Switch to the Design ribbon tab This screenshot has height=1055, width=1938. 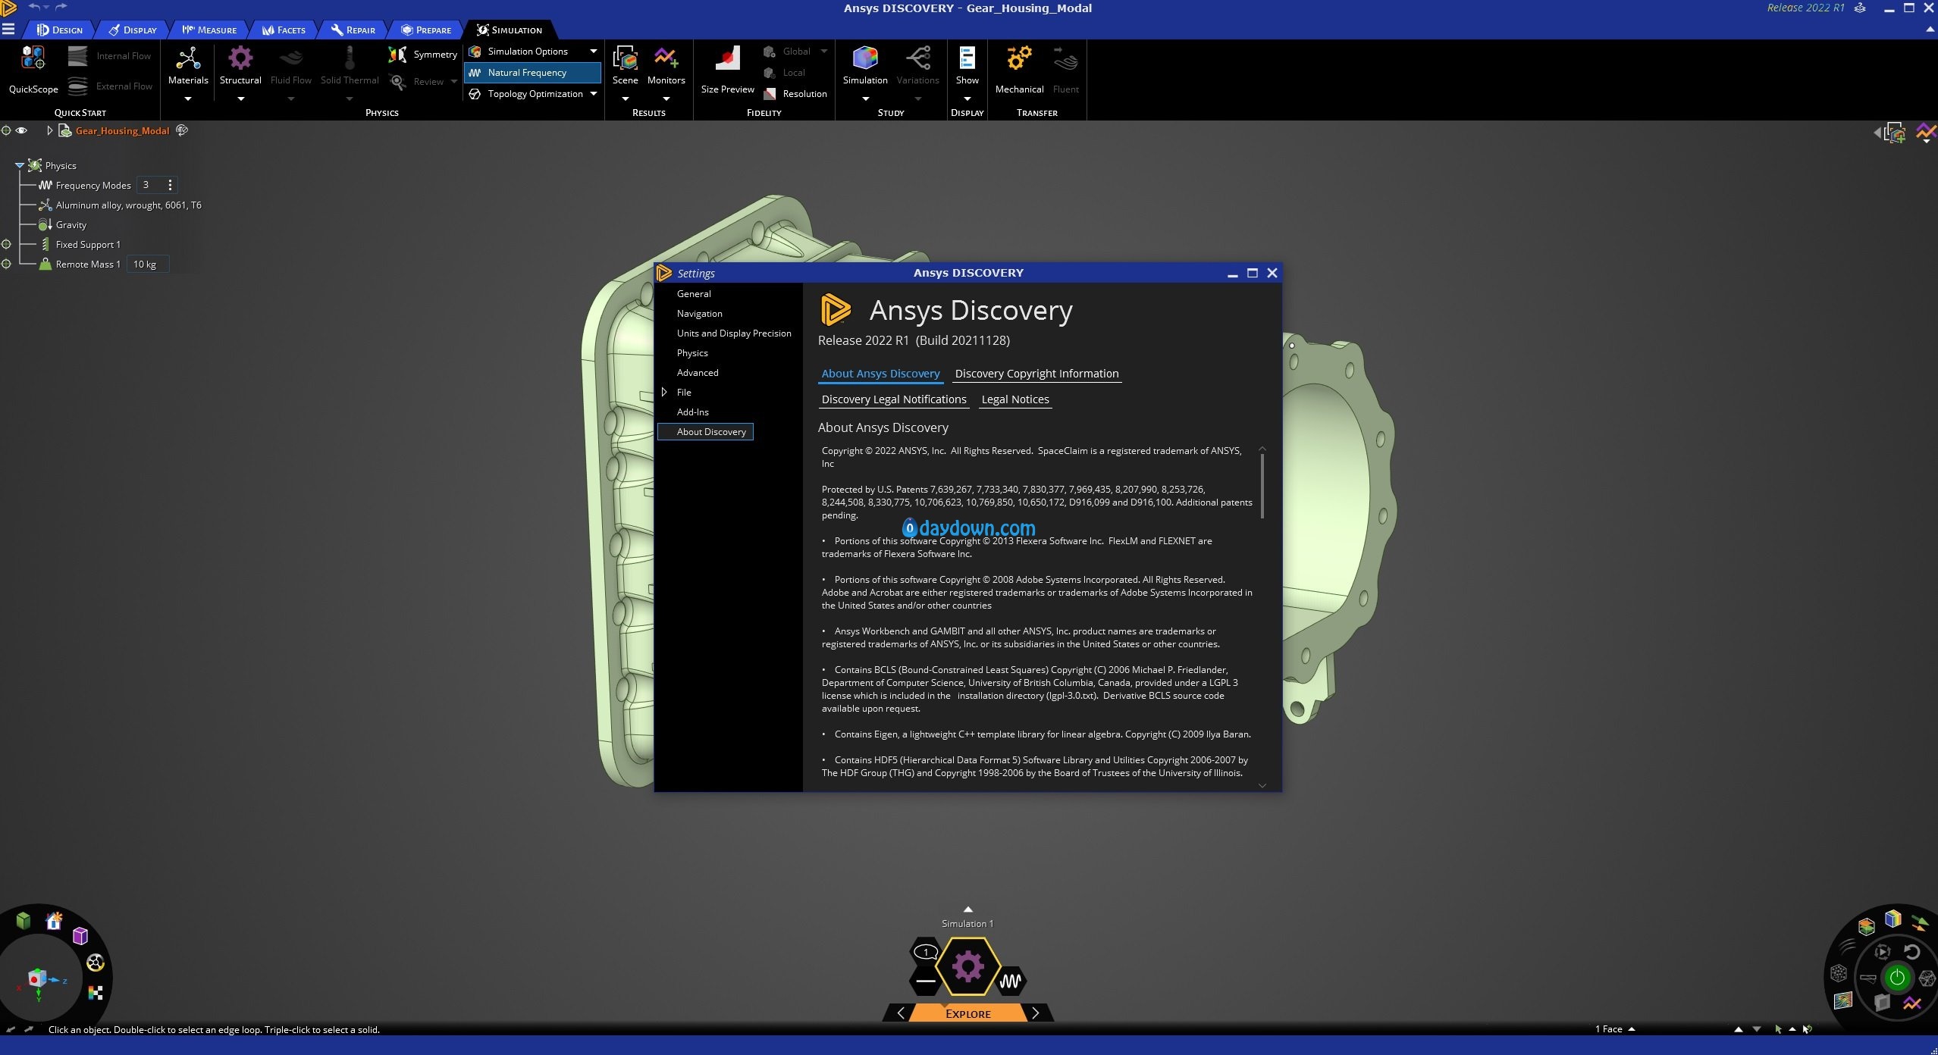click(60, 30)
